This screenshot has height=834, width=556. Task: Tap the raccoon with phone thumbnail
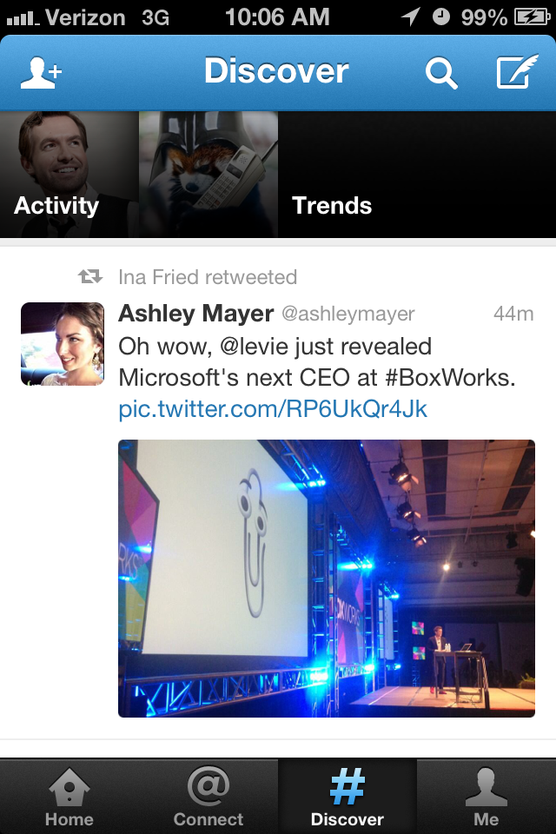(208, 175)
